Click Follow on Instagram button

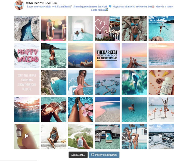click(x=104, y=155)
